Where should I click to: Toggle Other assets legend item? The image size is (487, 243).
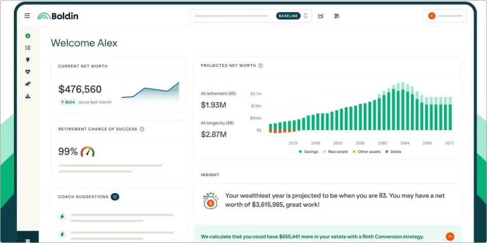[366, 151]
